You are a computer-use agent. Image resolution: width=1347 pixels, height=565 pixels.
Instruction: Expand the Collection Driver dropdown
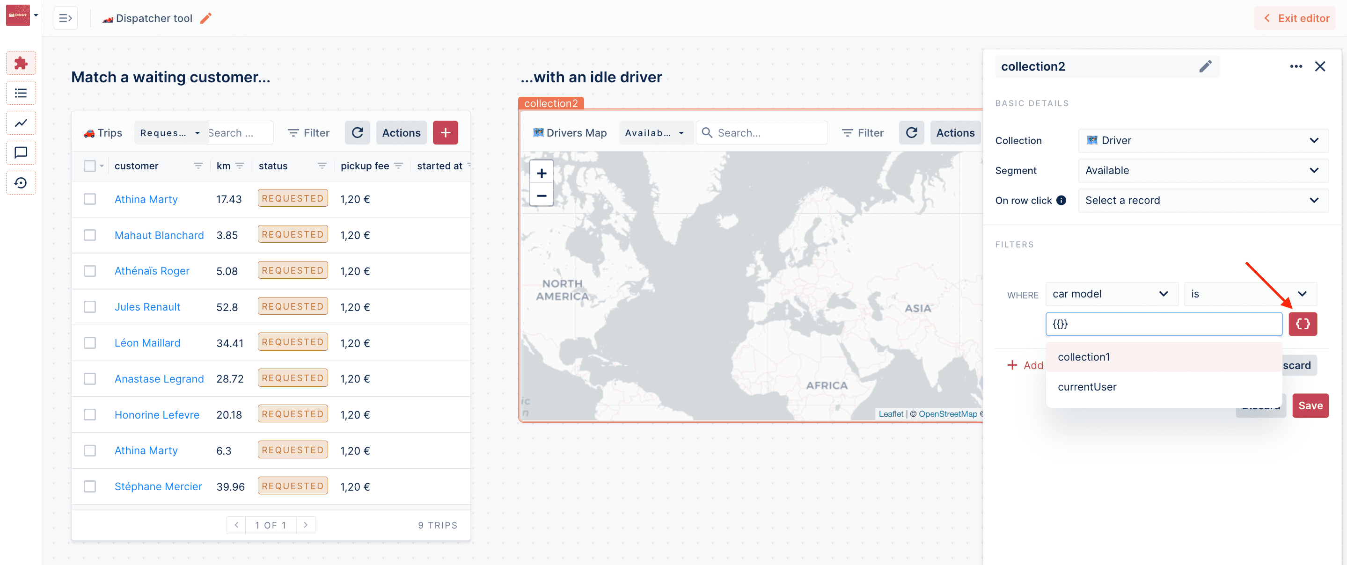[x=1203, y=140]
